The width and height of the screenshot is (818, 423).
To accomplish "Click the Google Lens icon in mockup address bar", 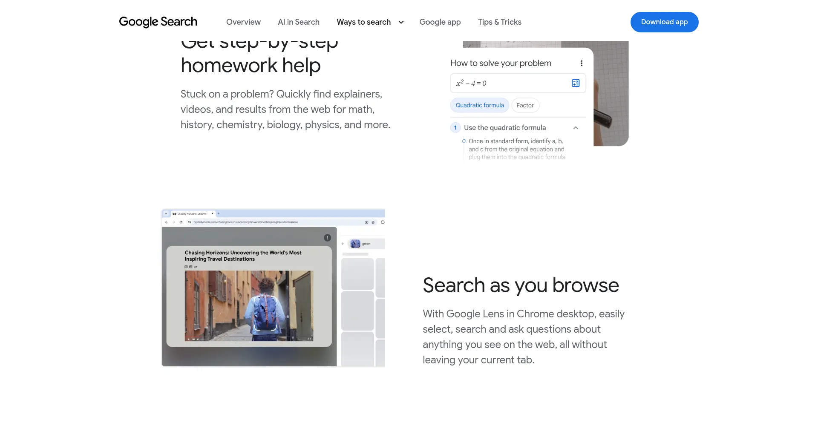I will [x=366, y=222].
